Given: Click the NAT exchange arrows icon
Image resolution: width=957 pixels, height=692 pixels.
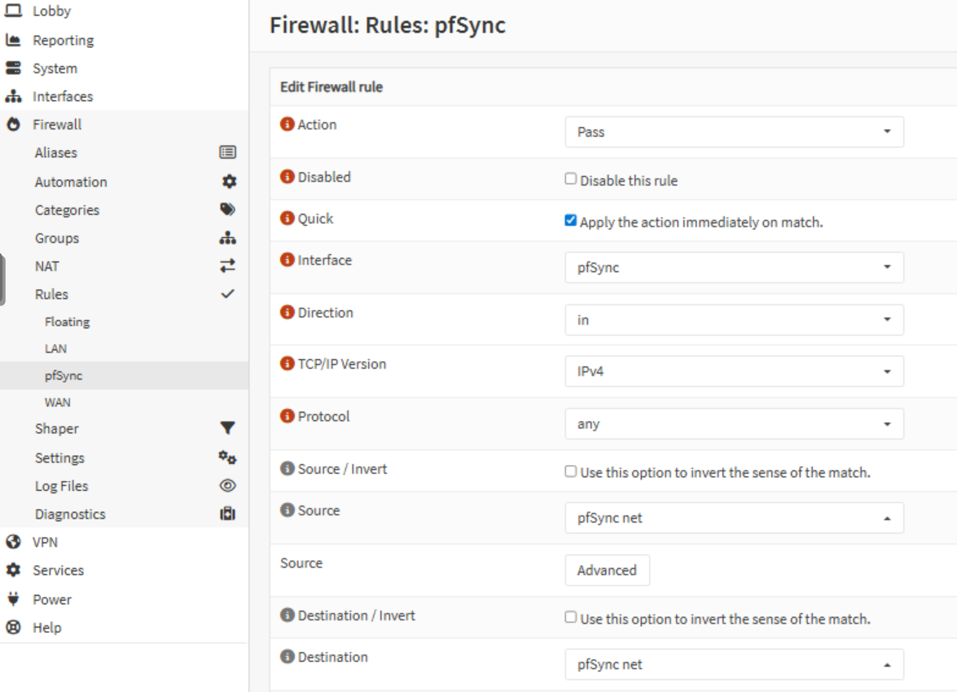Looking at the screenshot, I should click(228, 265).
